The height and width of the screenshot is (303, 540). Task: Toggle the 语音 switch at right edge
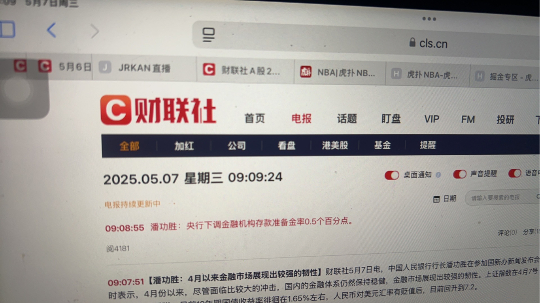click(515, 173)
